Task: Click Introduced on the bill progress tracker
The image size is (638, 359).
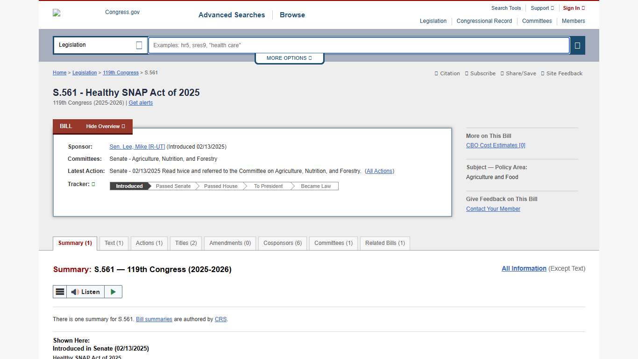Action: click(x=128, y=186)
